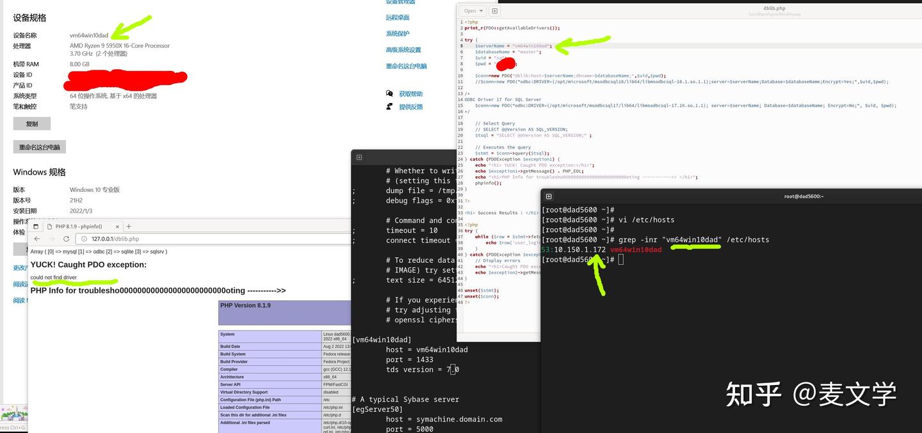Click the vm64win10dad device name value
The image size is (922, 433).
click(x=89, y=36)
